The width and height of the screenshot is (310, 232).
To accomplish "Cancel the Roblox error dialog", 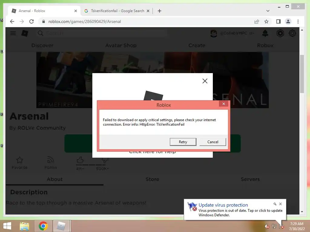I will 213,142.
